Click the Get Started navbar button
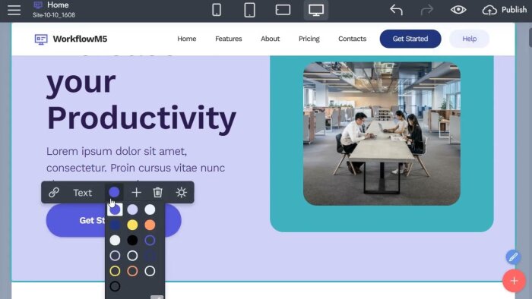The image size is (532, 299). tap(410, 39)
